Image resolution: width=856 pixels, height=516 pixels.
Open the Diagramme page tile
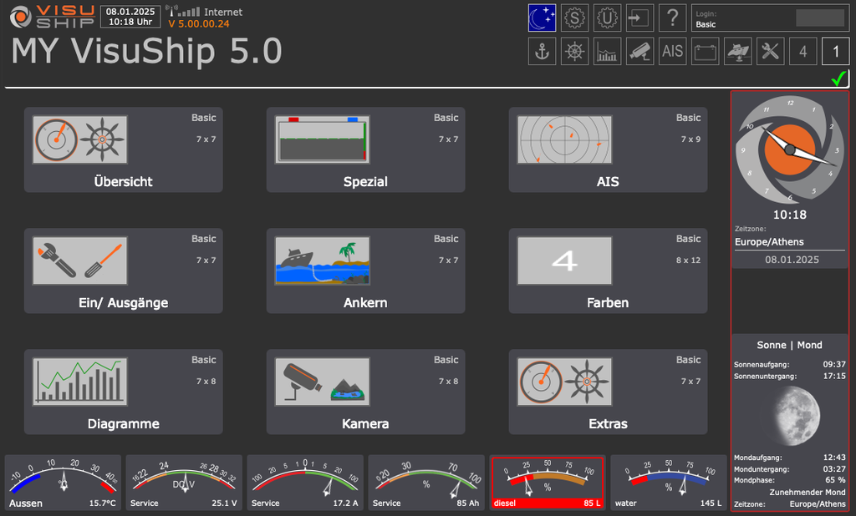pyautogui.click(x=124, y=392)
